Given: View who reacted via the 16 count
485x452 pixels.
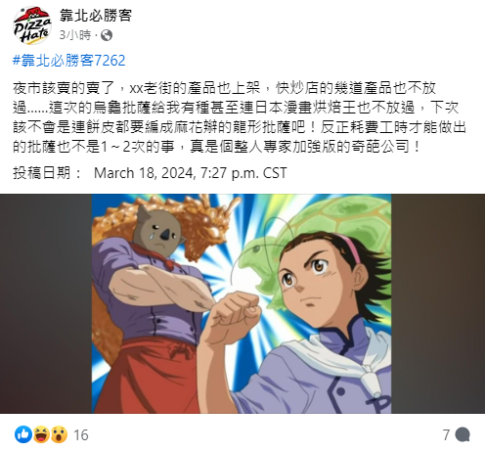Looking at the screenshot, I should coord(81,435).
